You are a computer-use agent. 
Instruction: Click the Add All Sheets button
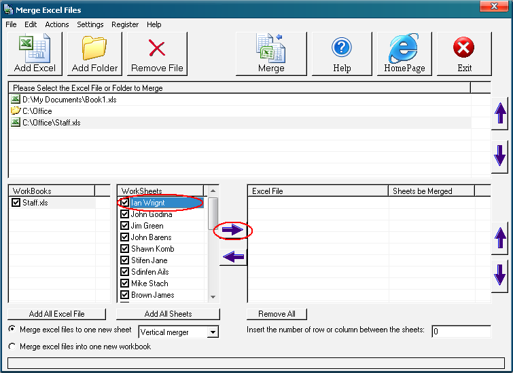pyautogui.click(x=168, y=314)
